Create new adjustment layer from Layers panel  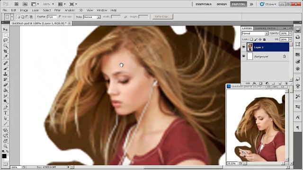(267, 83)
